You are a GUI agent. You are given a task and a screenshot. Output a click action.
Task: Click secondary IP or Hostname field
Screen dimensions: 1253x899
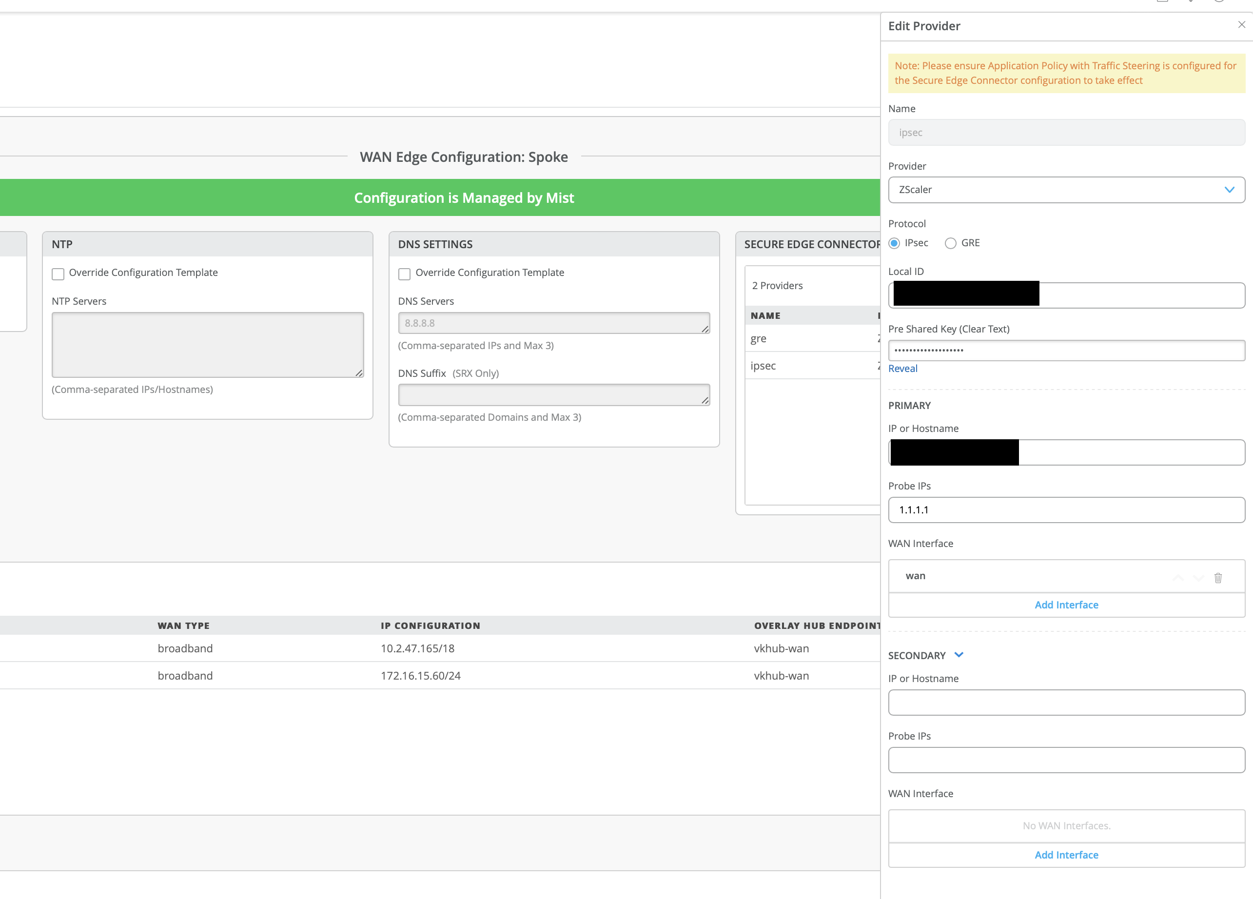1066,703
